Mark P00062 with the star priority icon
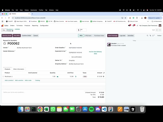Screen dimensions: 163x122 [x=5, y=43]
